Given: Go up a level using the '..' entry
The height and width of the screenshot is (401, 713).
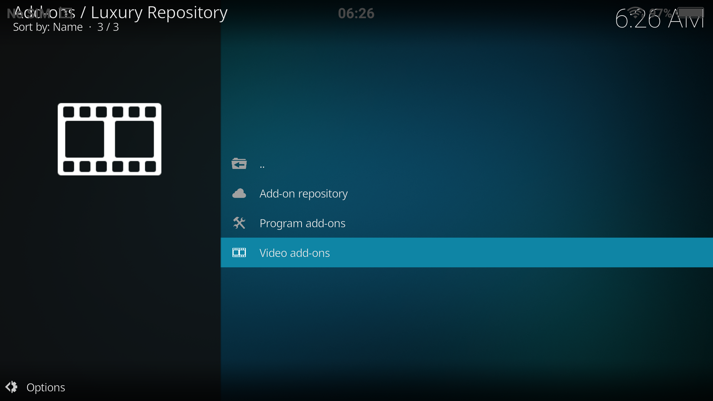Looking at the screenshot, I should point(262,163).
